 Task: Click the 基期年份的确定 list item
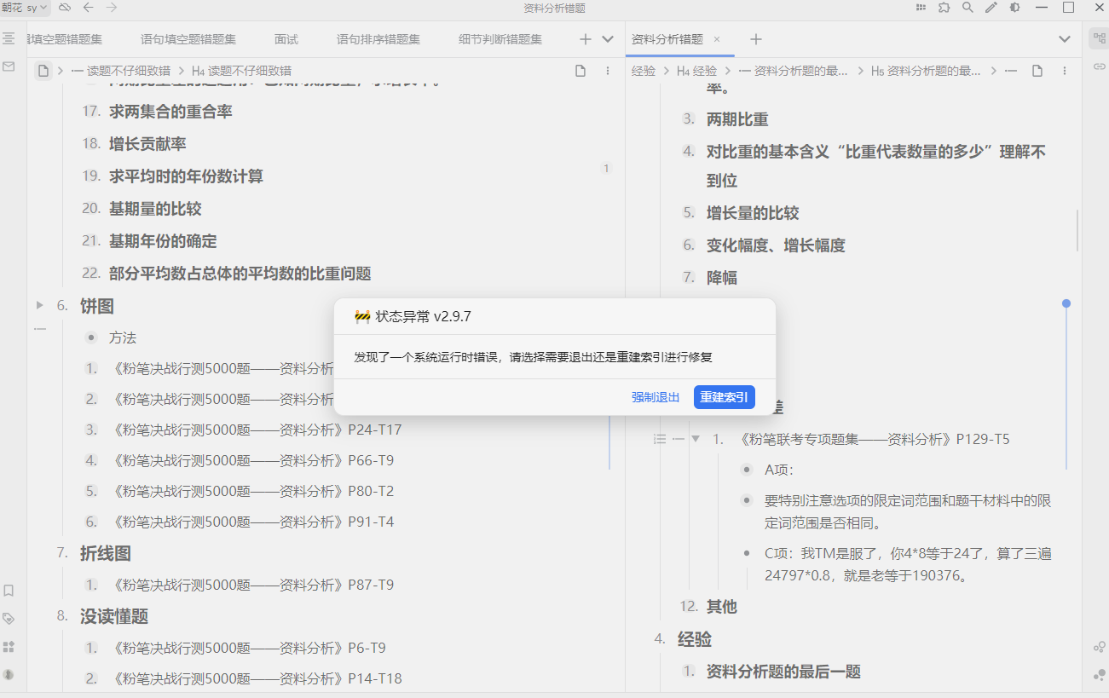pos(163,241)
